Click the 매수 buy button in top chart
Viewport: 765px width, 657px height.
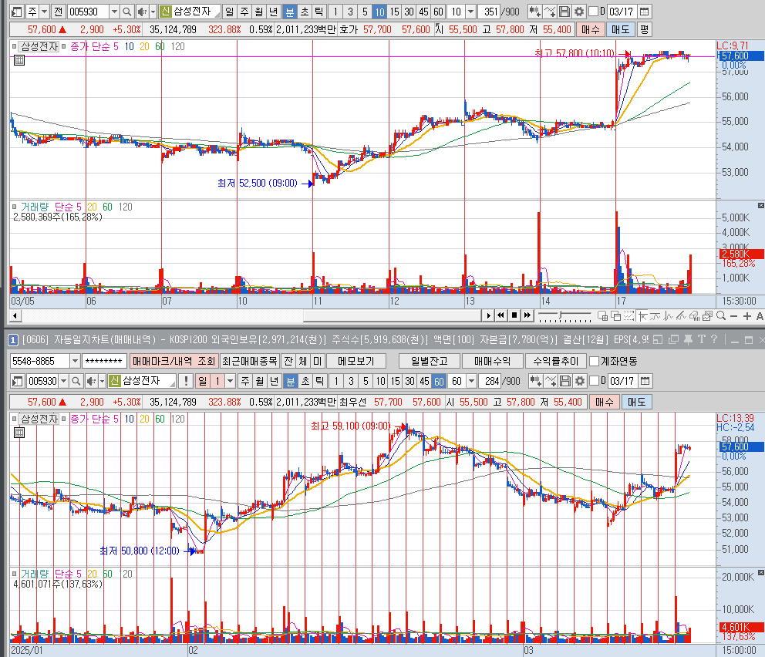591,29
